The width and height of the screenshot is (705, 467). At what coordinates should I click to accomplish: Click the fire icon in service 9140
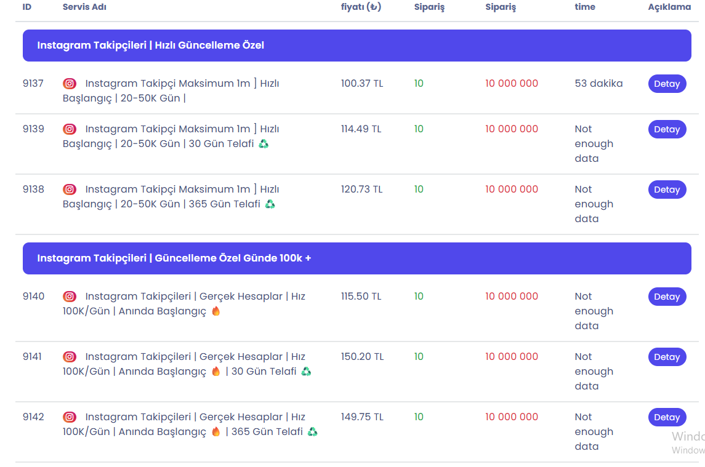(x=216, y=311)
